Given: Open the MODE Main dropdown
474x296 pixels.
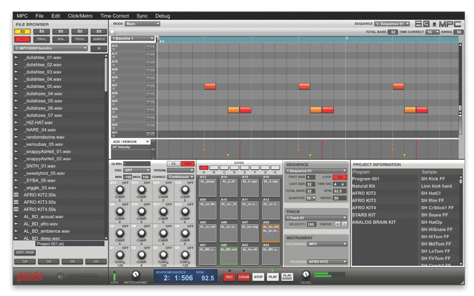Looking at the screenshot, I should click(142, 24).
